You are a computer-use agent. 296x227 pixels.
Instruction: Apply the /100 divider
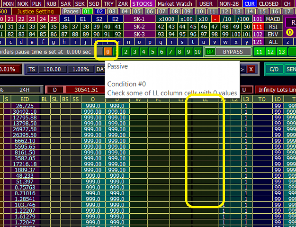pyautogui.click(x=243, y=19)
